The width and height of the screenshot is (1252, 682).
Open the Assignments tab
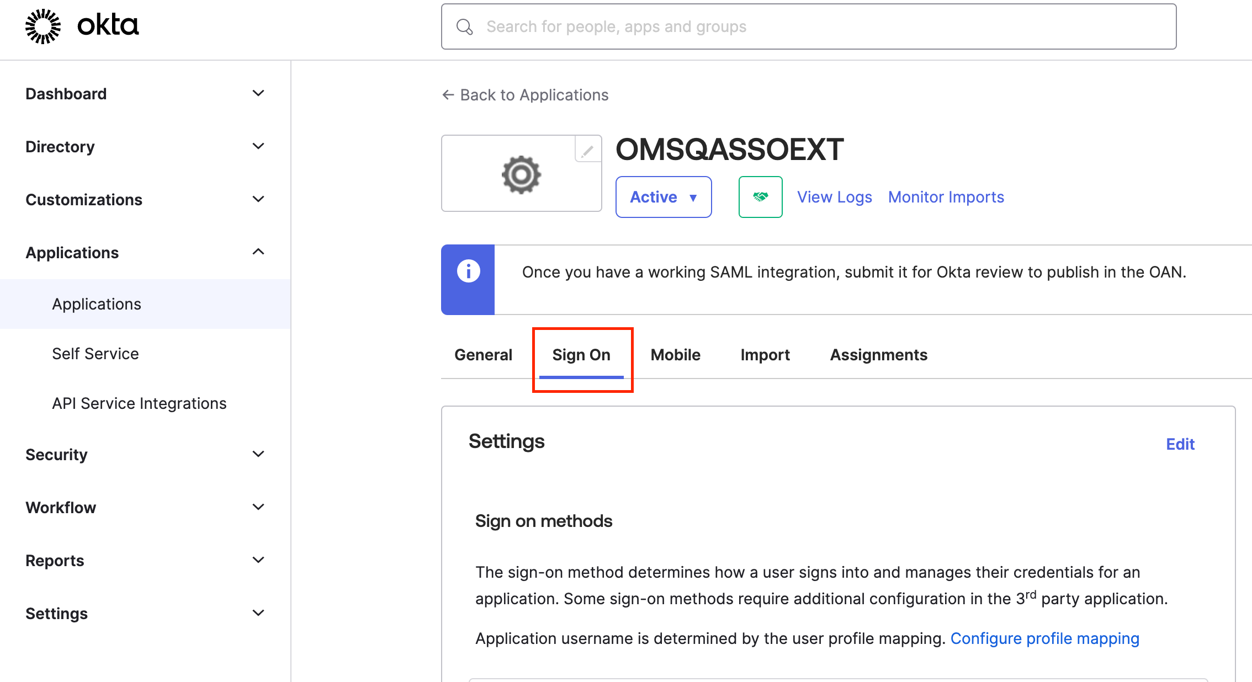[x=878, y=355]
